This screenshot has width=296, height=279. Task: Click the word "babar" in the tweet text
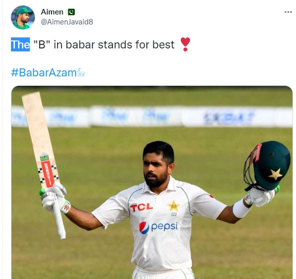coord(80,45)
